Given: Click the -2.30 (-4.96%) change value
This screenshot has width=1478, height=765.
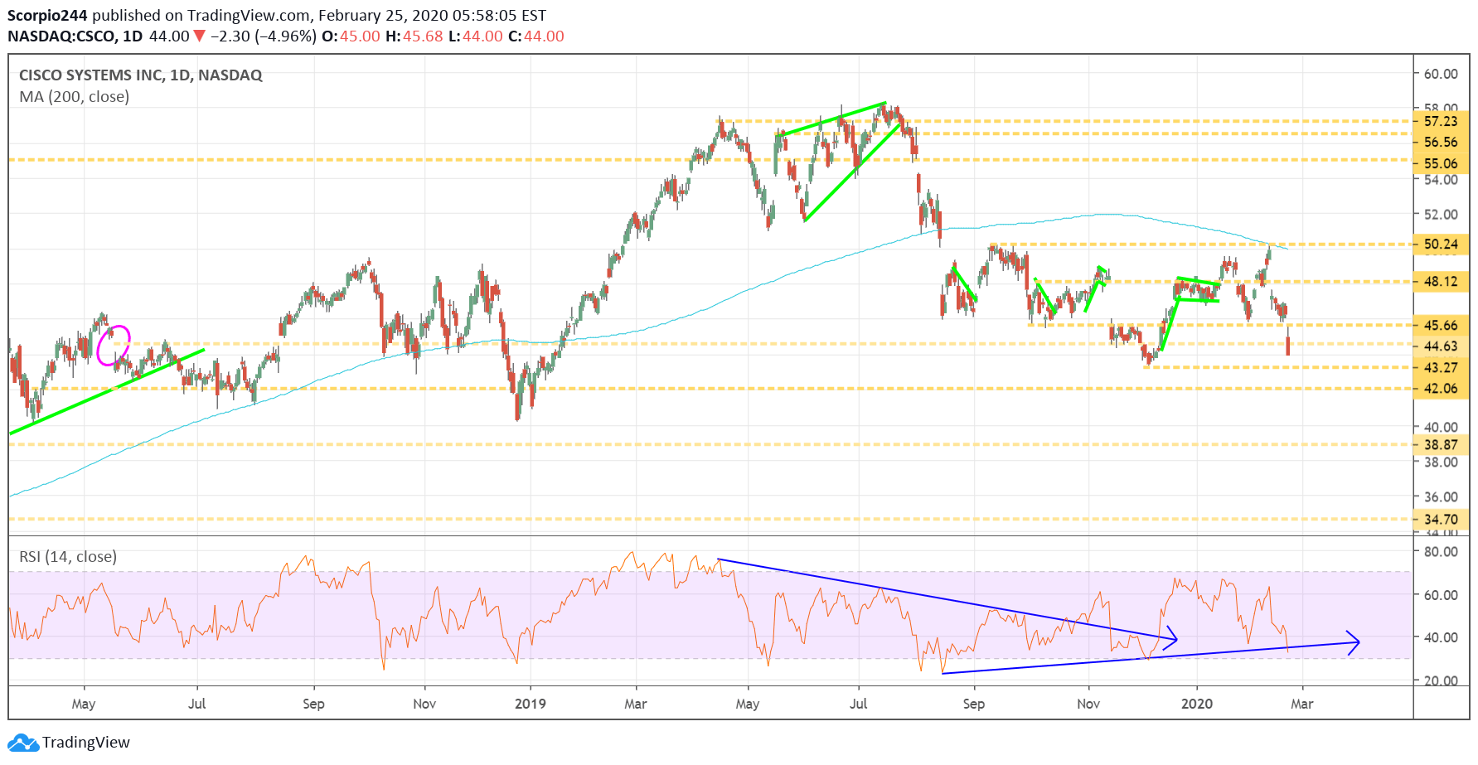Looking at the screenshot, I should tap(264, 36).
